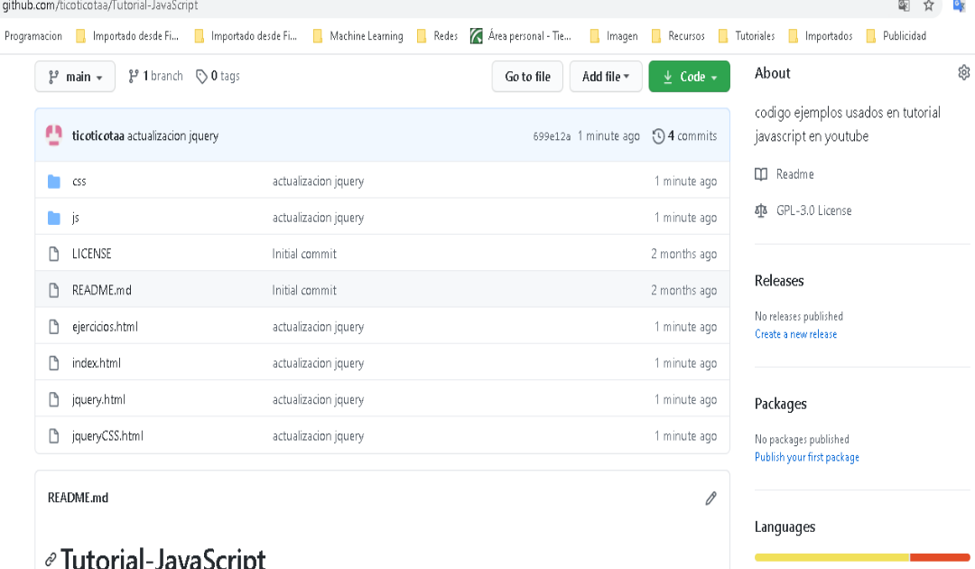Click the Publish your first package link
Image resolution: width=975 pixels, height=569 pixels.
[x=806, y=457]
